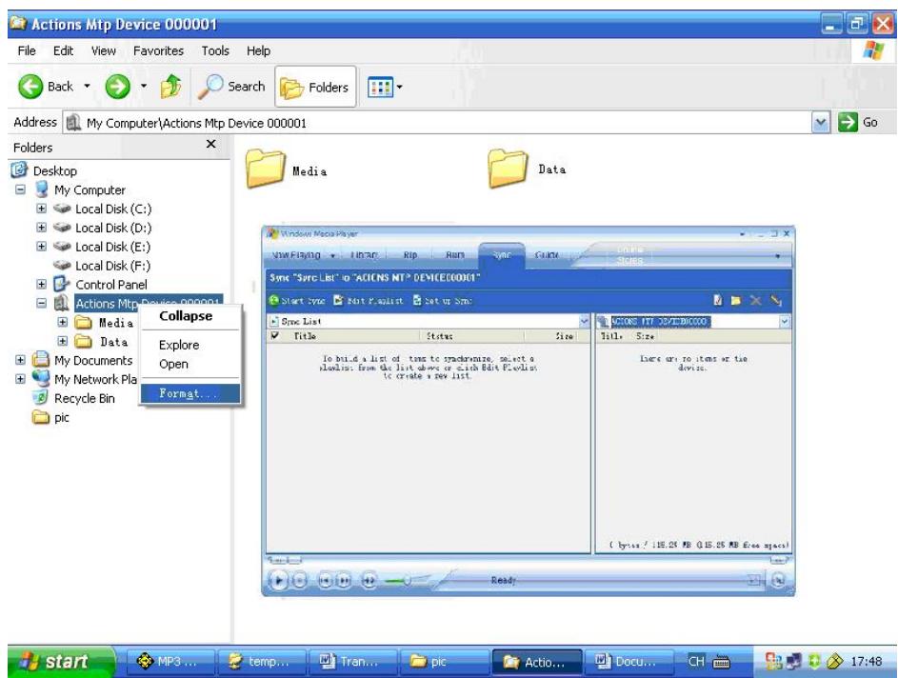Go up one folder level
This screenshot has height=678, width=898.
[x=170, y=87]
